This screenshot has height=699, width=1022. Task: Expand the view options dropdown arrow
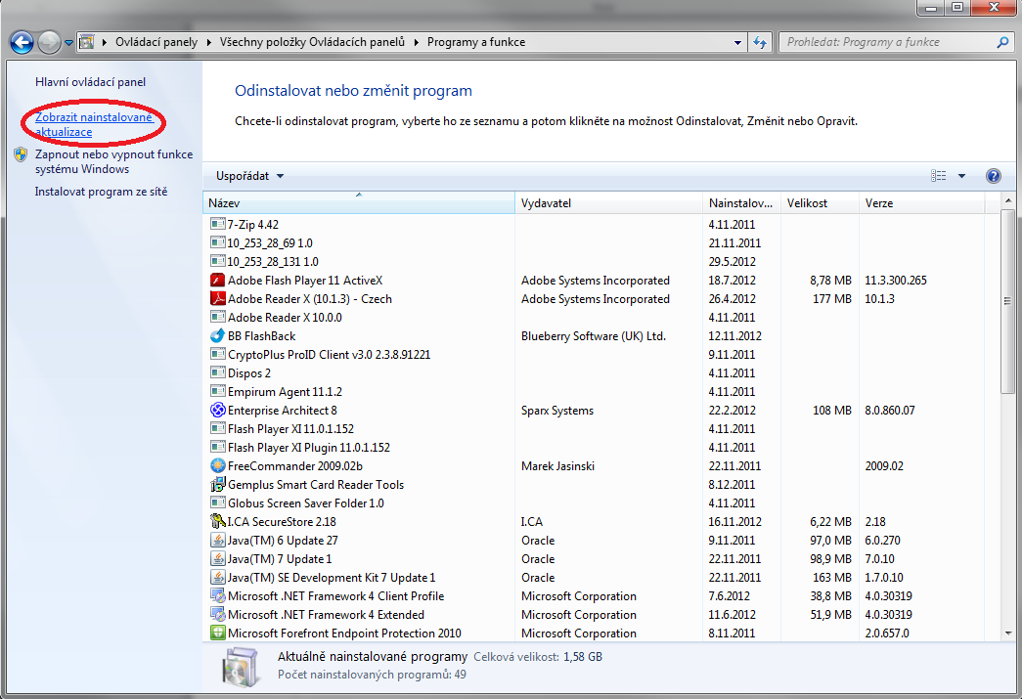coord(961,176)
